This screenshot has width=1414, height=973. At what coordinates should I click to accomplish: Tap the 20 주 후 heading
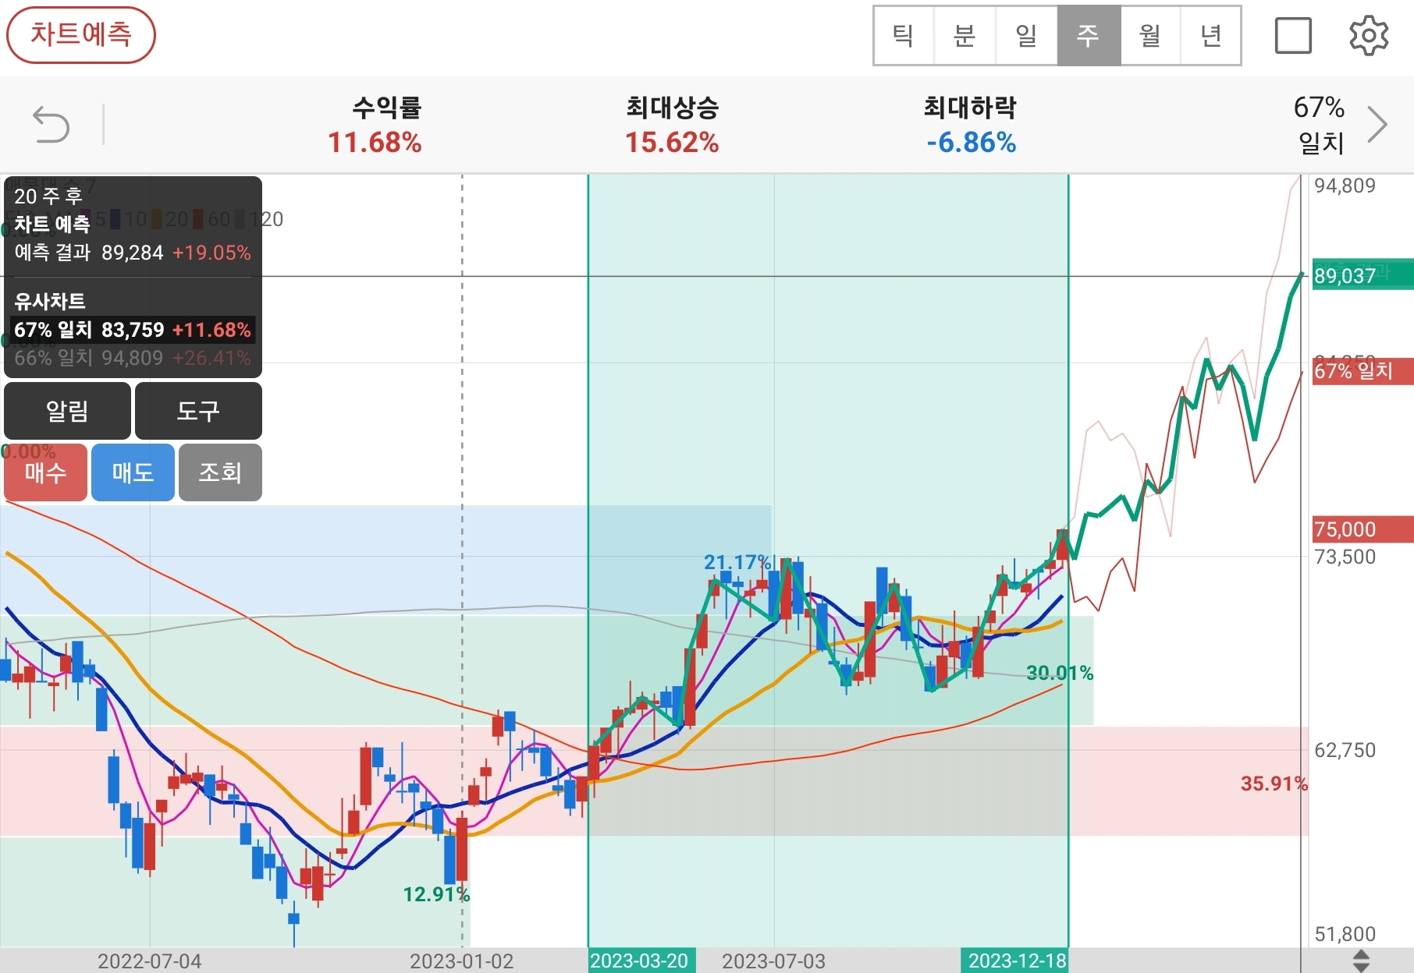(48, 196)
